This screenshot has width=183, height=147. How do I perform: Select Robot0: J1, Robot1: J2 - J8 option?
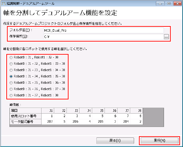(x=11, y=57)
